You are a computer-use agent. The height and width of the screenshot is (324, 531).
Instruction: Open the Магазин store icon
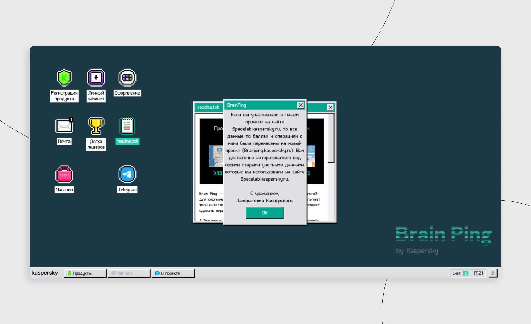(64, 174)
